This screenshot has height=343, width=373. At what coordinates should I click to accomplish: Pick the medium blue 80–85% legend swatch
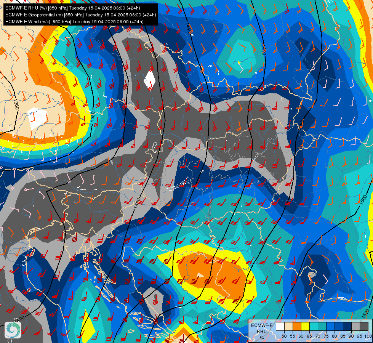click(339, 326)
